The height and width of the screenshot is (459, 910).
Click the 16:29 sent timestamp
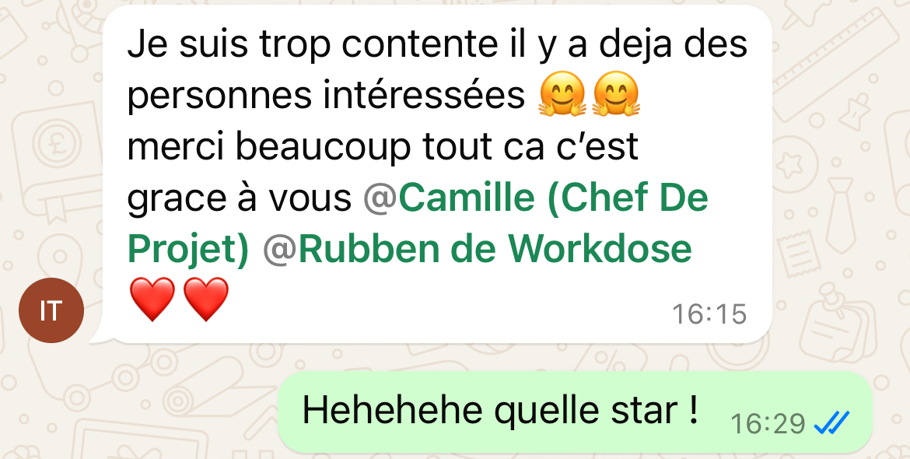pyautogui.click(x=768, y=424)
